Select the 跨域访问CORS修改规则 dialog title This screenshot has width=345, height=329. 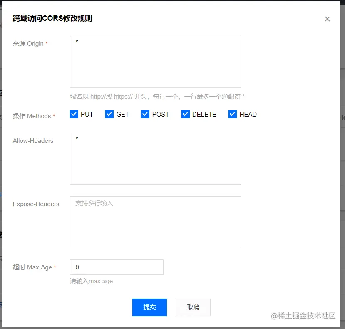tap(52, 18)
